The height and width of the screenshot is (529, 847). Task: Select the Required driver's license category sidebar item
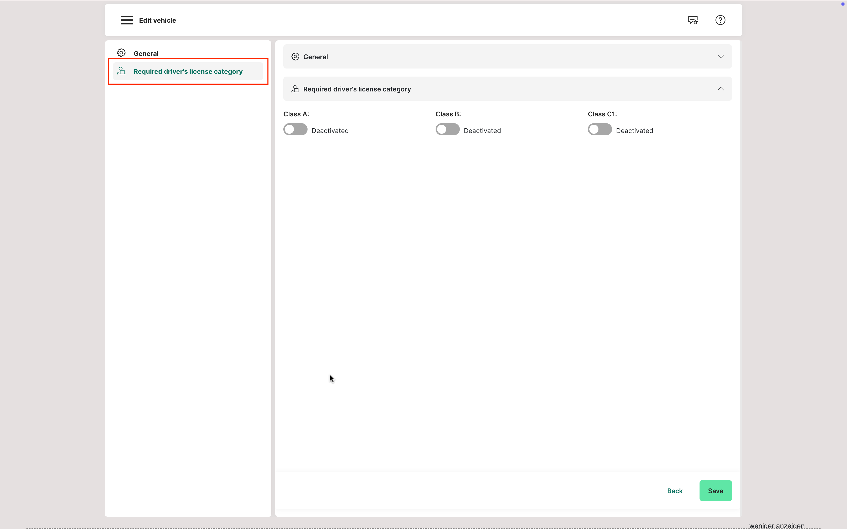pyautogui.click(x=188, y=71)
